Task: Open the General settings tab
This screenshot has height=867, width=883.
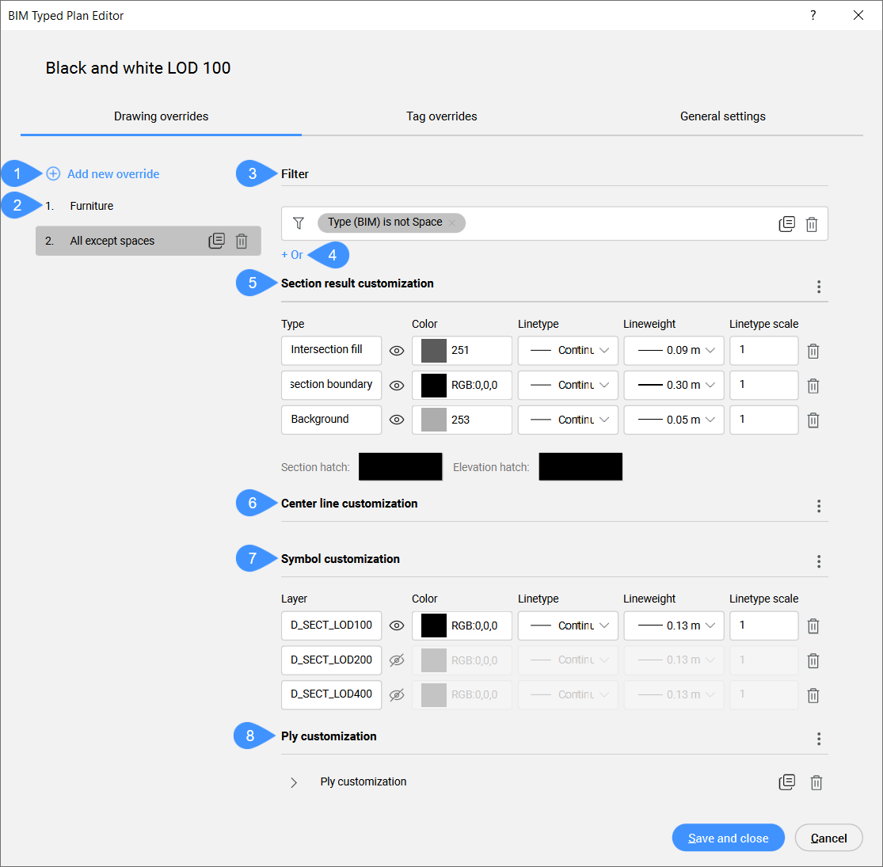Action: tap(722, 116)
